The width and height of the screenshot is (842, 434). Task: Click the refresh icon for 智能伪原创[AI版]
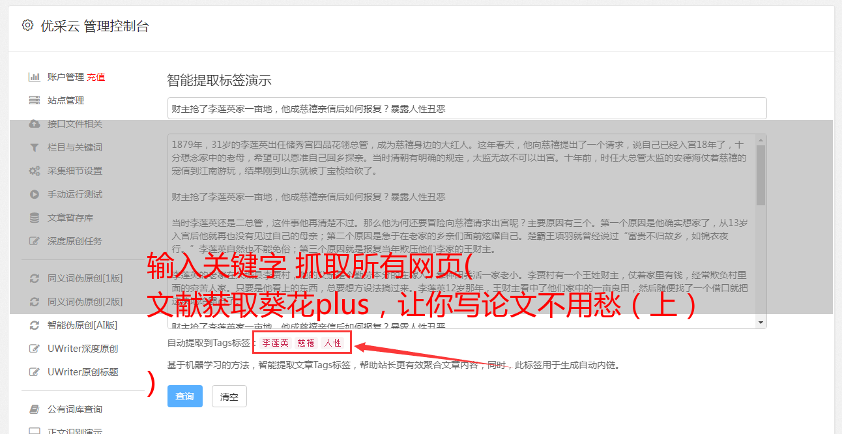click(x=35, y=325)
